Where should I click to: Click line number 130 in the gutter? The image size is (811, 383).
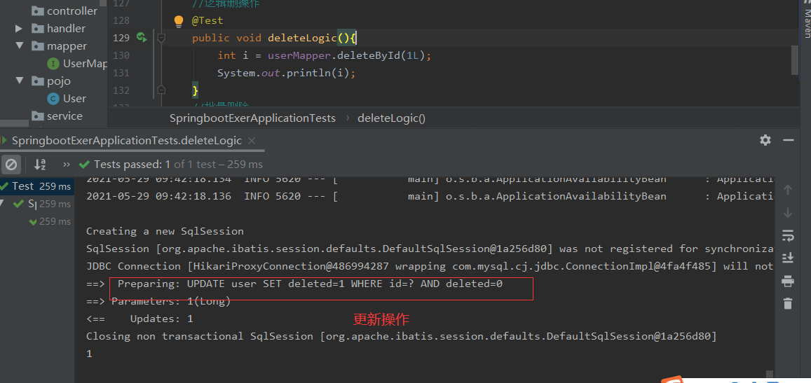(x=121, y=55)
